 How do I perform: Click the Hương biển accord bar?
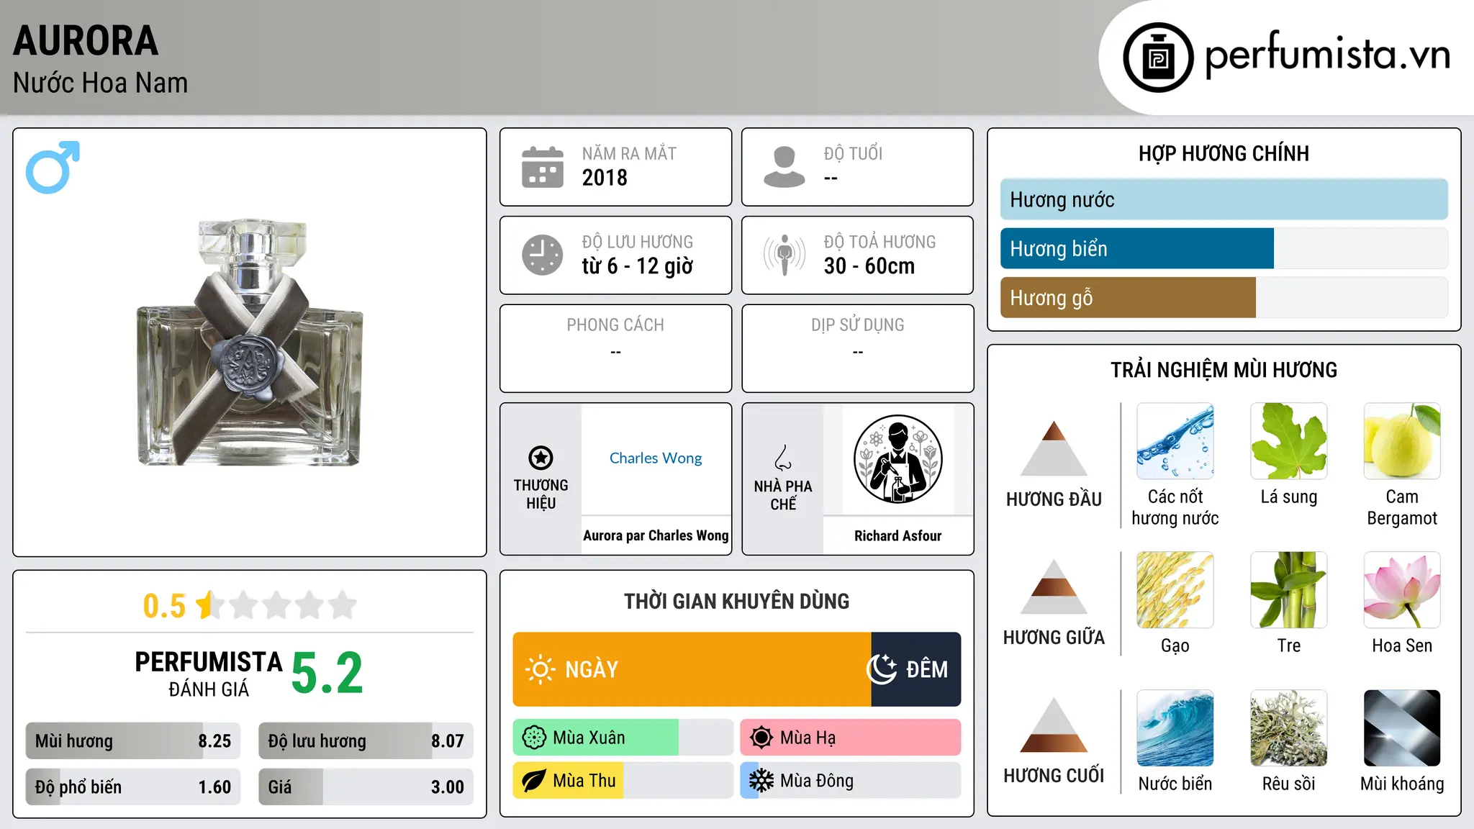pyautogui.click(x=1224, y=248)
